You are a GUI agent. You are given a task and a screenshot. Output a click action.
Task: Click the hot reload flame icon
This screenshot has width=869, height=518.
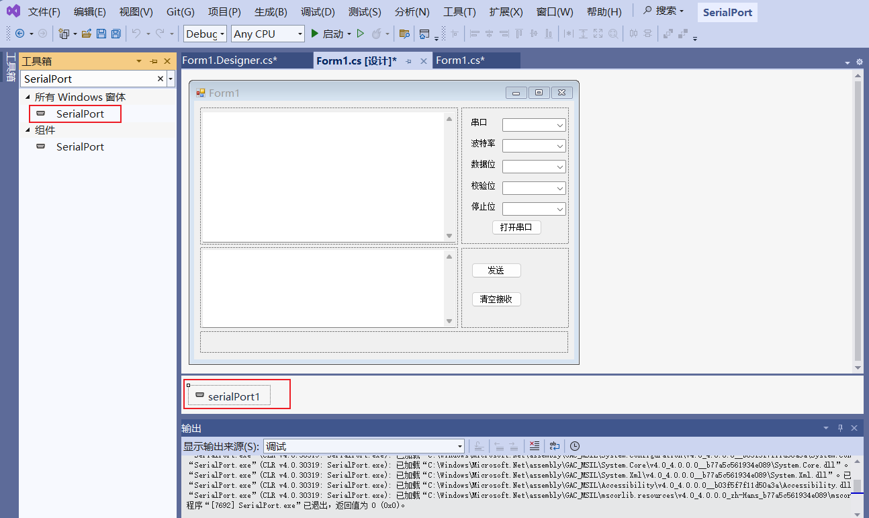tap(377, 34)
